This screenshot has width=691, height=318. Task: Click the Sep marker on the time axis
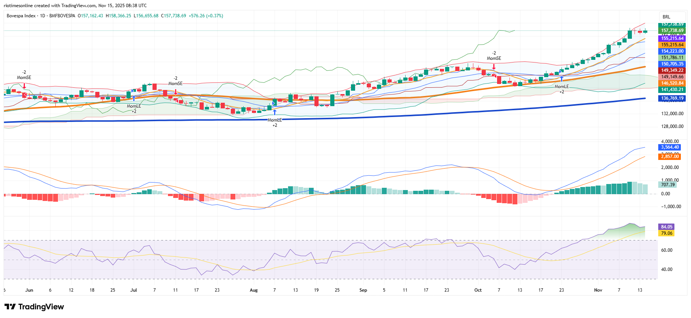(363, 290)
